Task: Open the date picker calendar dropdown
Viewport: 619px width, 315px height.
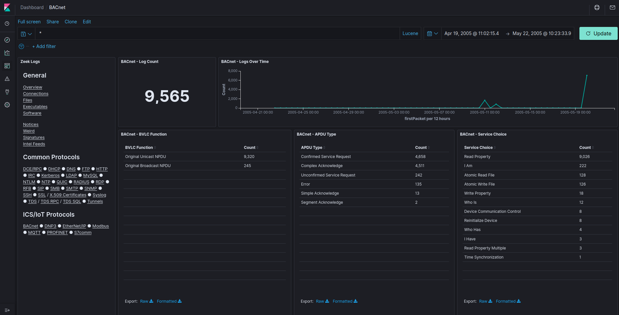Action: point(433,33)
